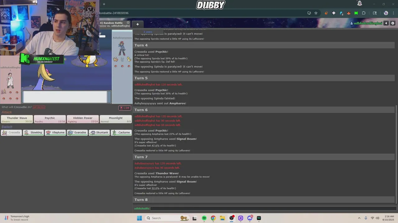This screenshot has height=223, width=398.
Task: Close the Random Battle tab
Action: (x=128, y=23)
